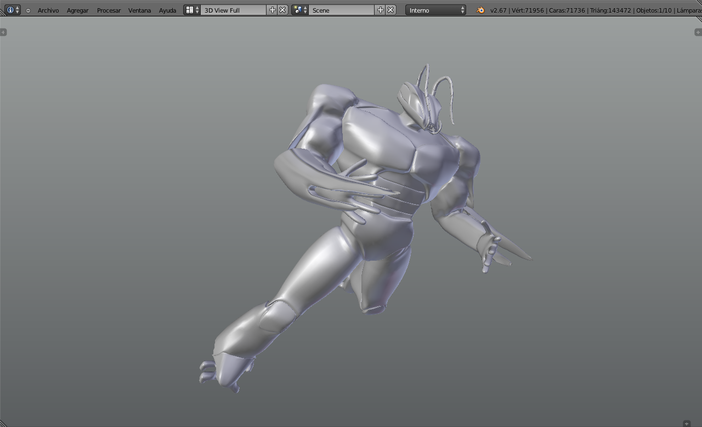Add a new scene with plus icon
The image size is (702, 427).
point(381,10)
